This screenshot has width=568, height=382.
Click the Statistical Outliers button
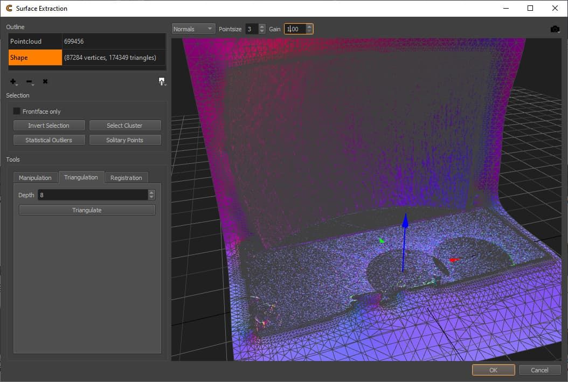[x=49, y=140]
